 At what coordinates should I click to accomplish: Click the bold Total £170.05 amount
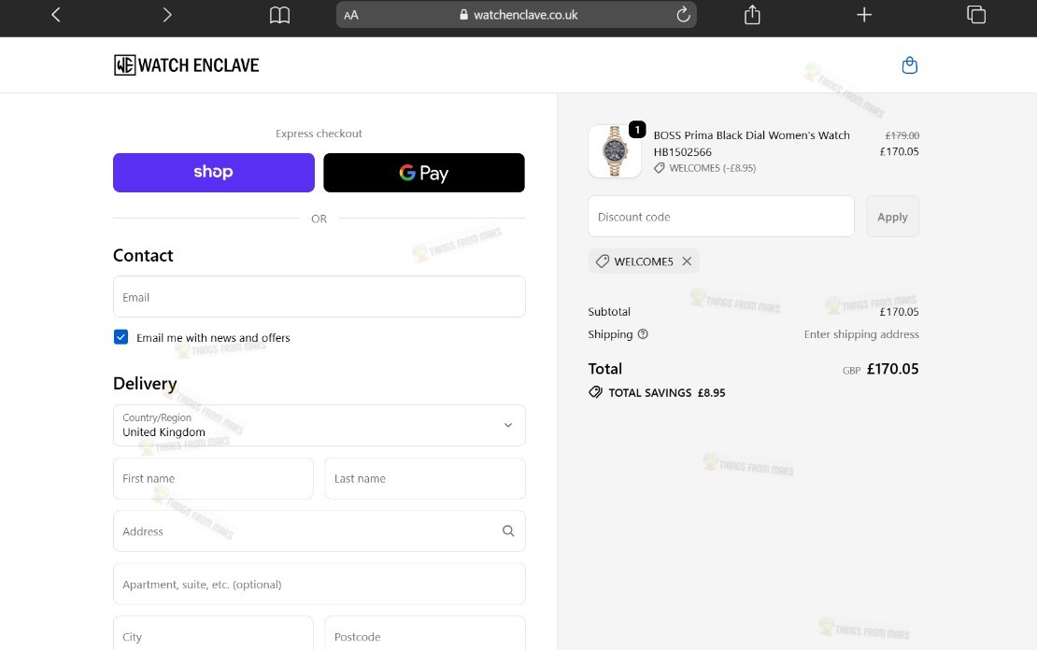click(892, 369)
